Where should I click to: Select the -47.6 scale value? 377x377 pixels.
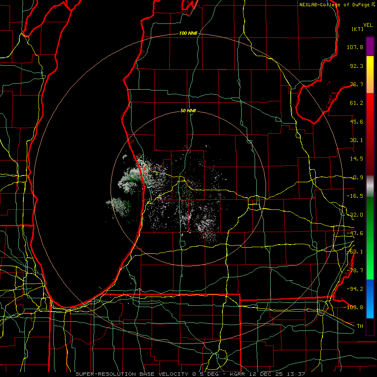tap(355, 233)
